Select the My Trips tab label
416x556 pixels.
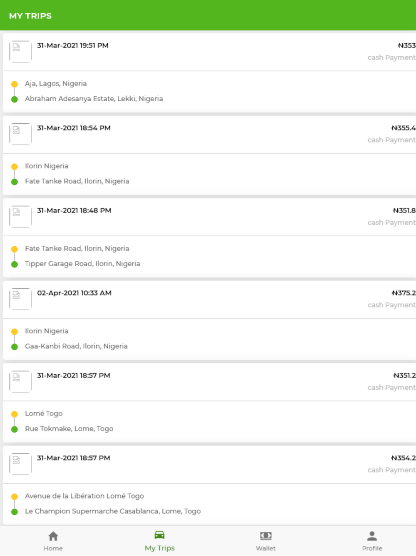(160, 548)
